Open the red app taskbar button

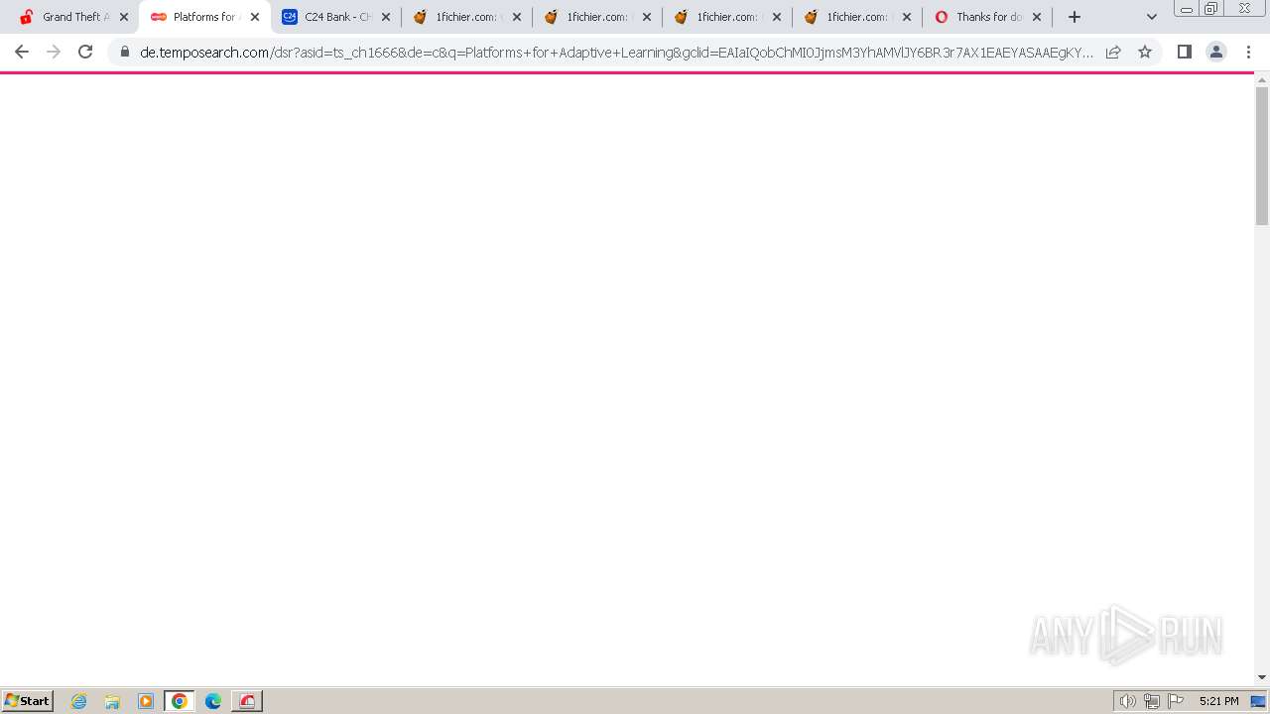247,701
